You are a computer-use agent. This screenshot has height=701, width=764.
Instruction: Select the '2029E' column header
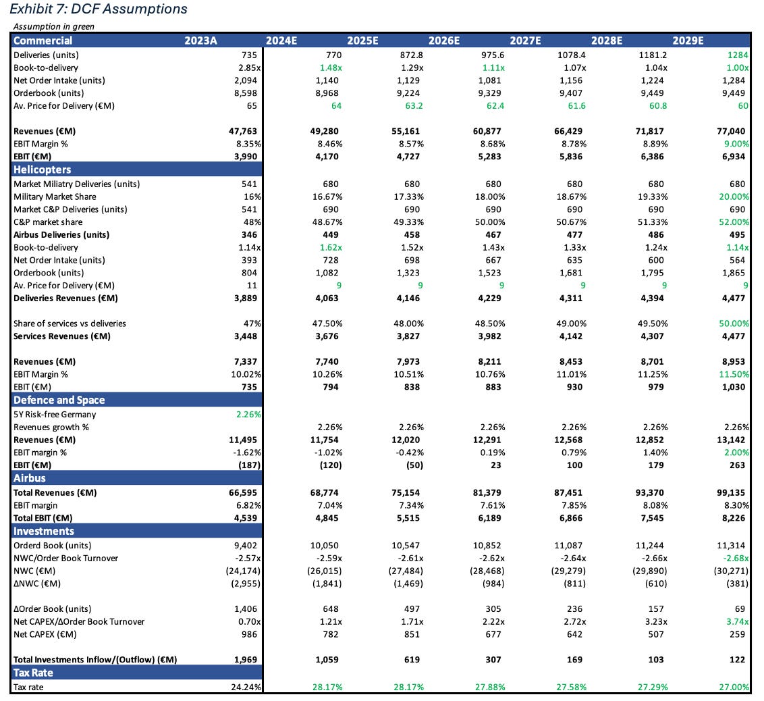click(x=688, y=41)
